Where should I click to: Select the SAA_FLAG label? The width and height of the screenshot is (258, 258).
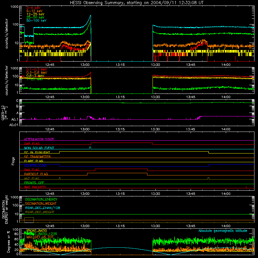32,170
